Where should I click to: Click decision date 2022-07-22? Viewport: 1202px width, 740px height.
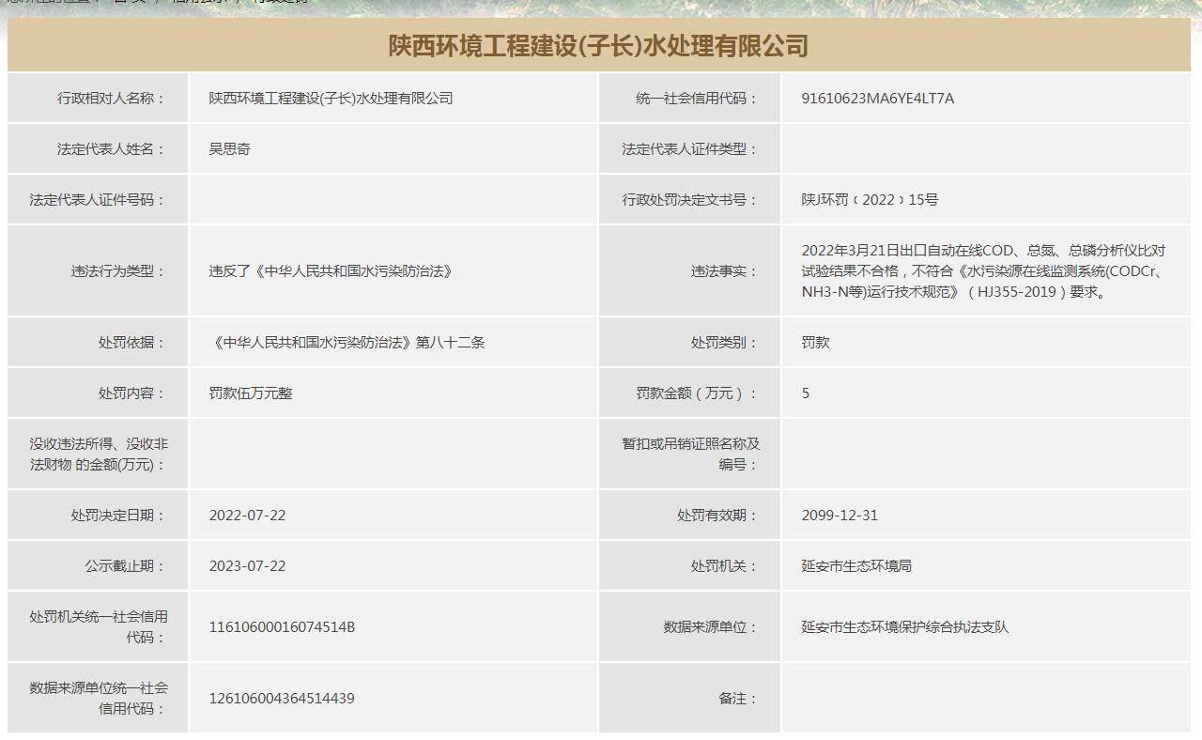tap(247, 515)
